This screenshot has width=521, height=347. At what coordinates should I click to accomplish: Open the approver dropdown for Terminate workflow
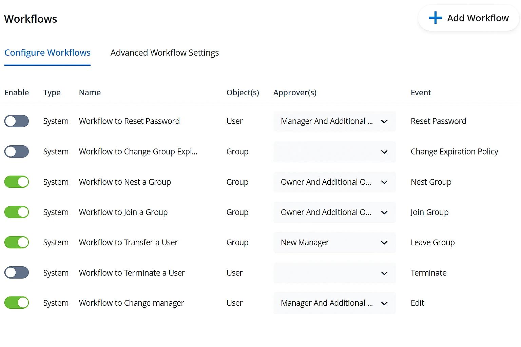click(x=384, y=273)
